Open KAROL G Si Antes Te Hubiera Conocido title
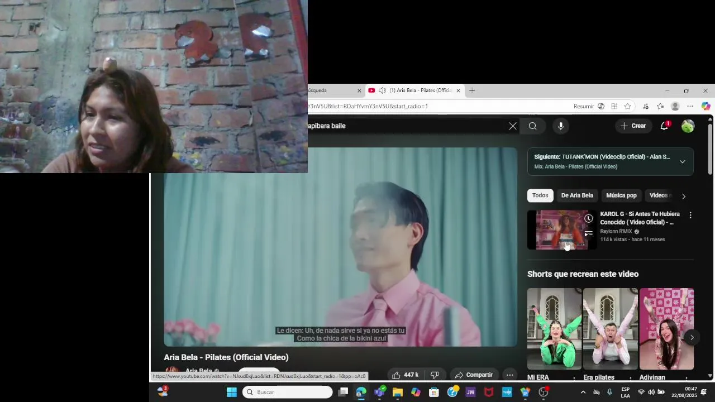Image resolution: width=715 pixels, height=402 pixels. [640, 218]
